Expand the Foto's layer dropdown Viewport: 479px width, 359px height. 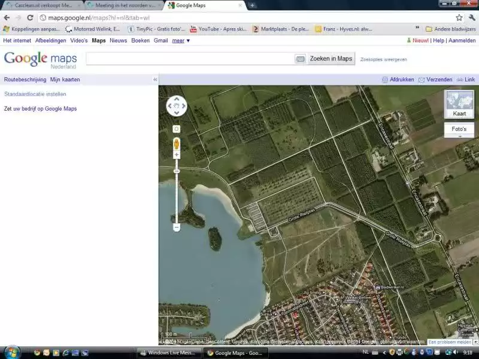click(x=459, y=130)
